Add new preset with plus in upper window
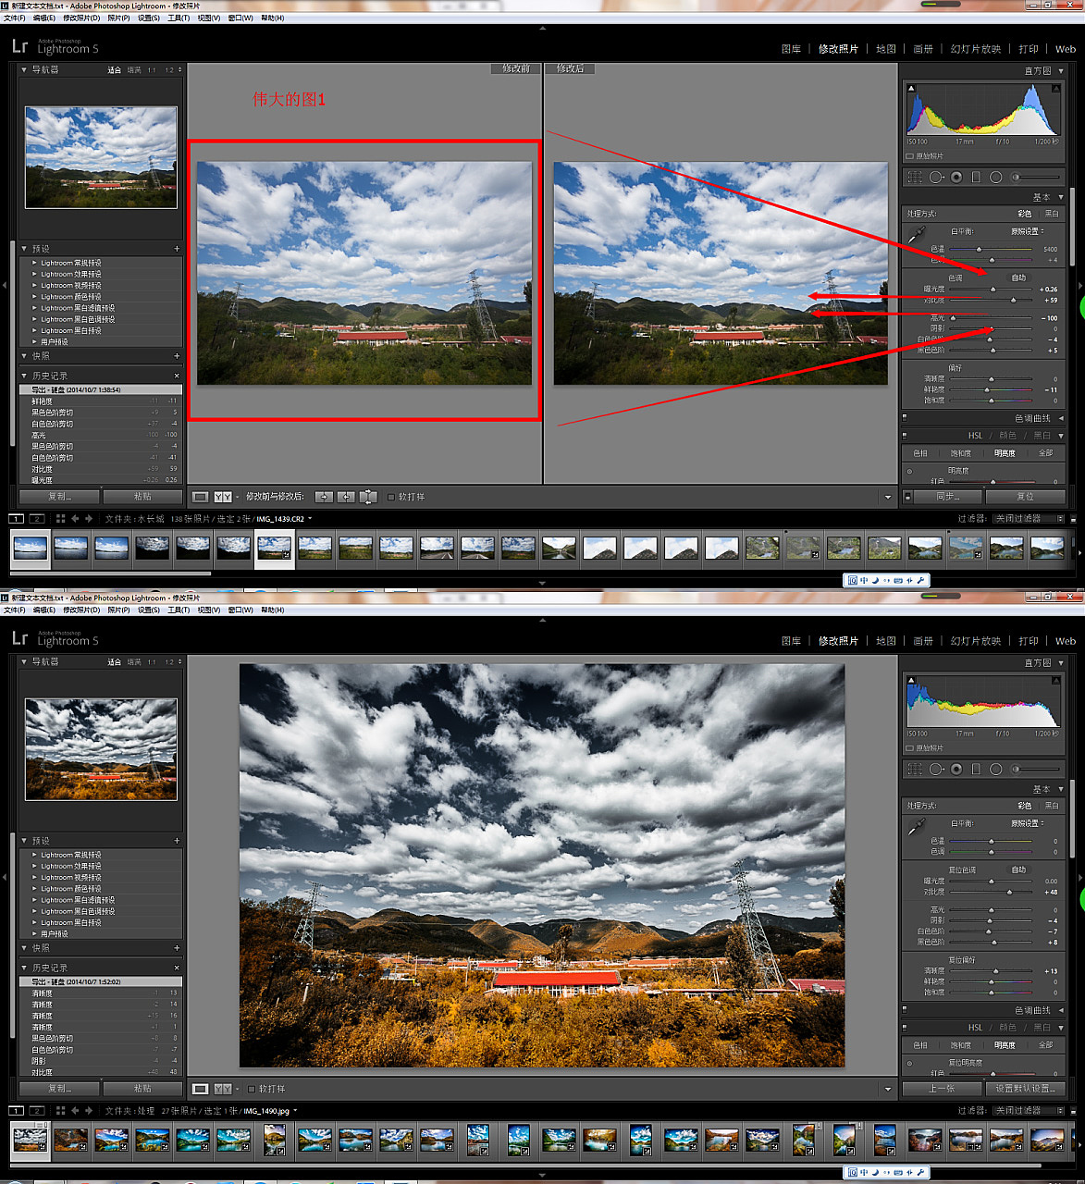1085x1184 pixels. [177, 249]
